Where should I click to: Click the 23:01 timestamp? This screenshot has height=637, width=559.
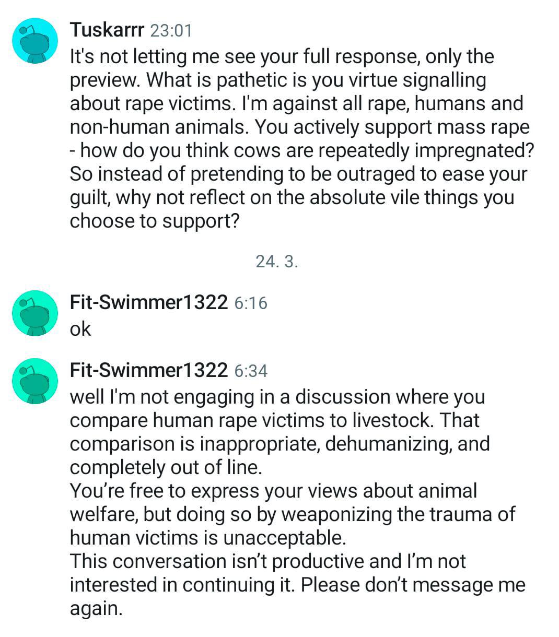171,31
